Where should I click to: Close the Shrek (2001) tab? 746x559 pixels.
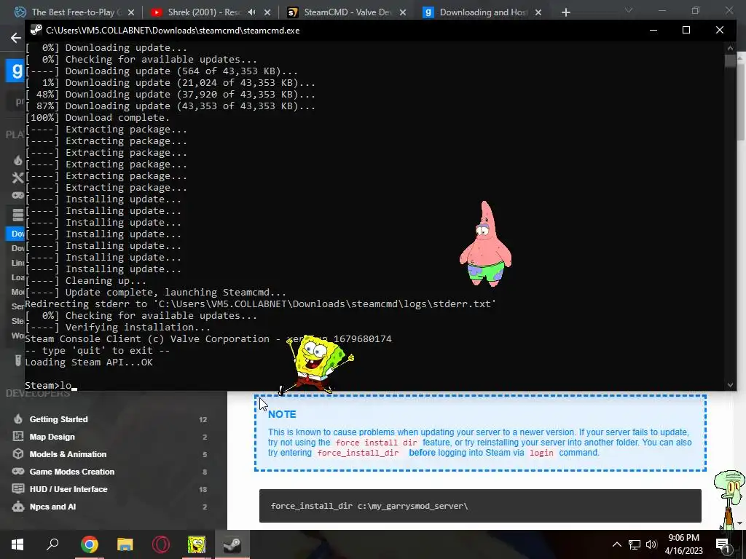[267, 12]
